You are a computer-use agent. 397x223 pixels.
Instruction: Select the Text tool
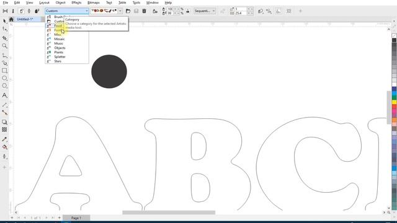tap(4, 95)
